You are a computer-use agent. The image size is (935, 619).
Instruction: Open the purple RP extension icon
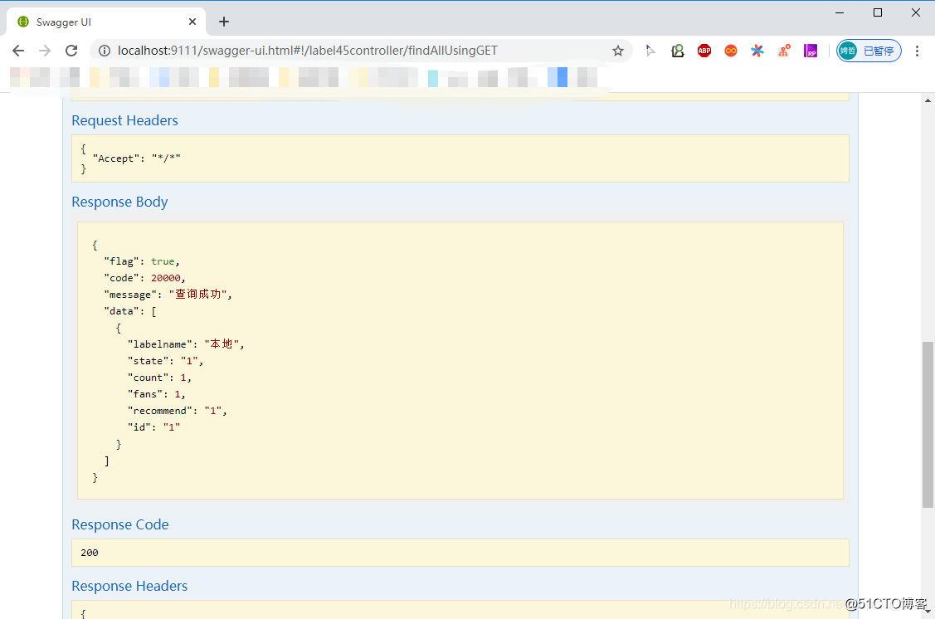pyautogui.click(x=811, y=51)
